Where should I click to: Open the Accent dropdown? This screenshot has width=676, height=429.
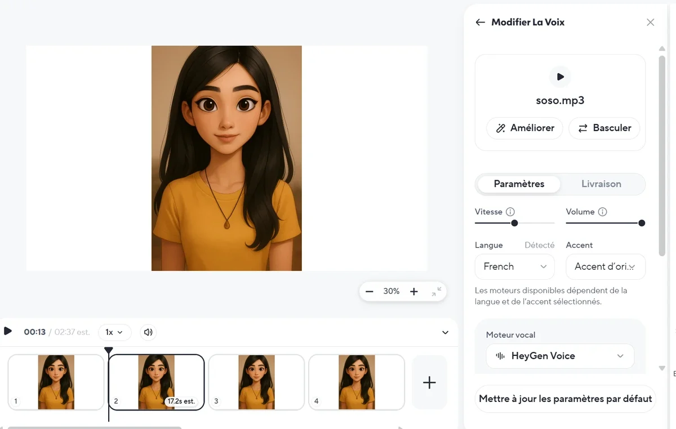pos(606,267)
